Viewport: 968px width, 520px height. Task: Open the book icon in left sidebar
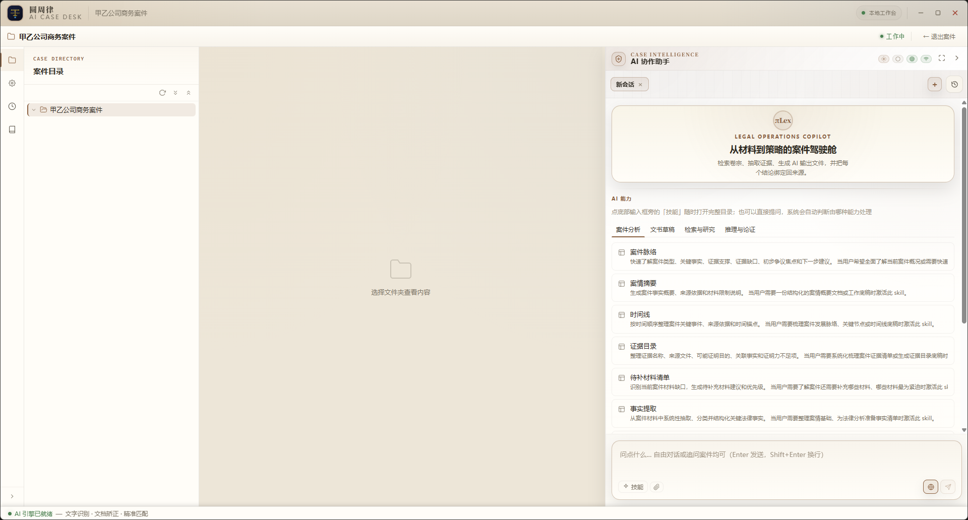(x=12, y=129)
